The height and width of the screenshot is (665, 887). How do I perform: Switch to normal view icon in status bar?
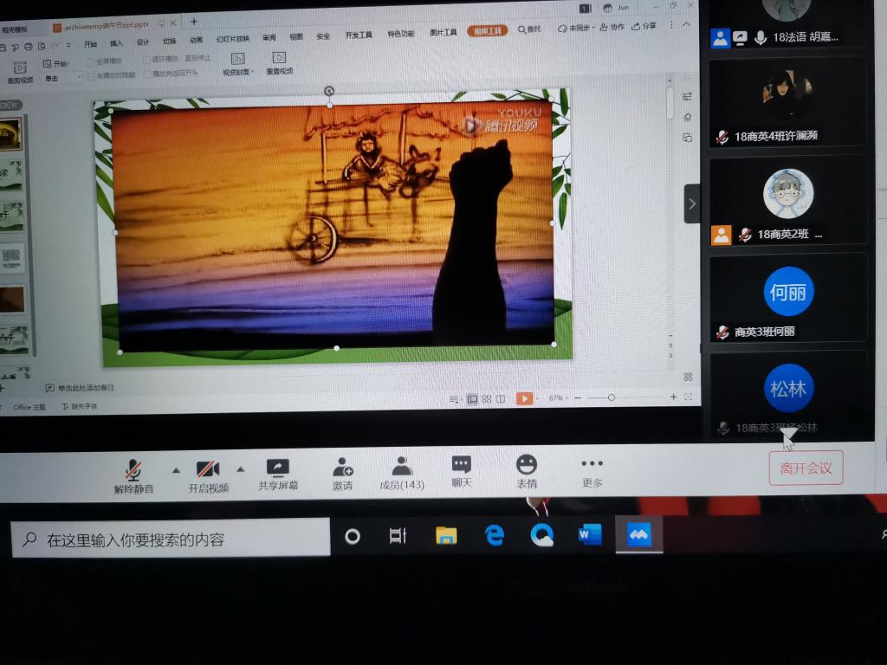click(472, 399)
